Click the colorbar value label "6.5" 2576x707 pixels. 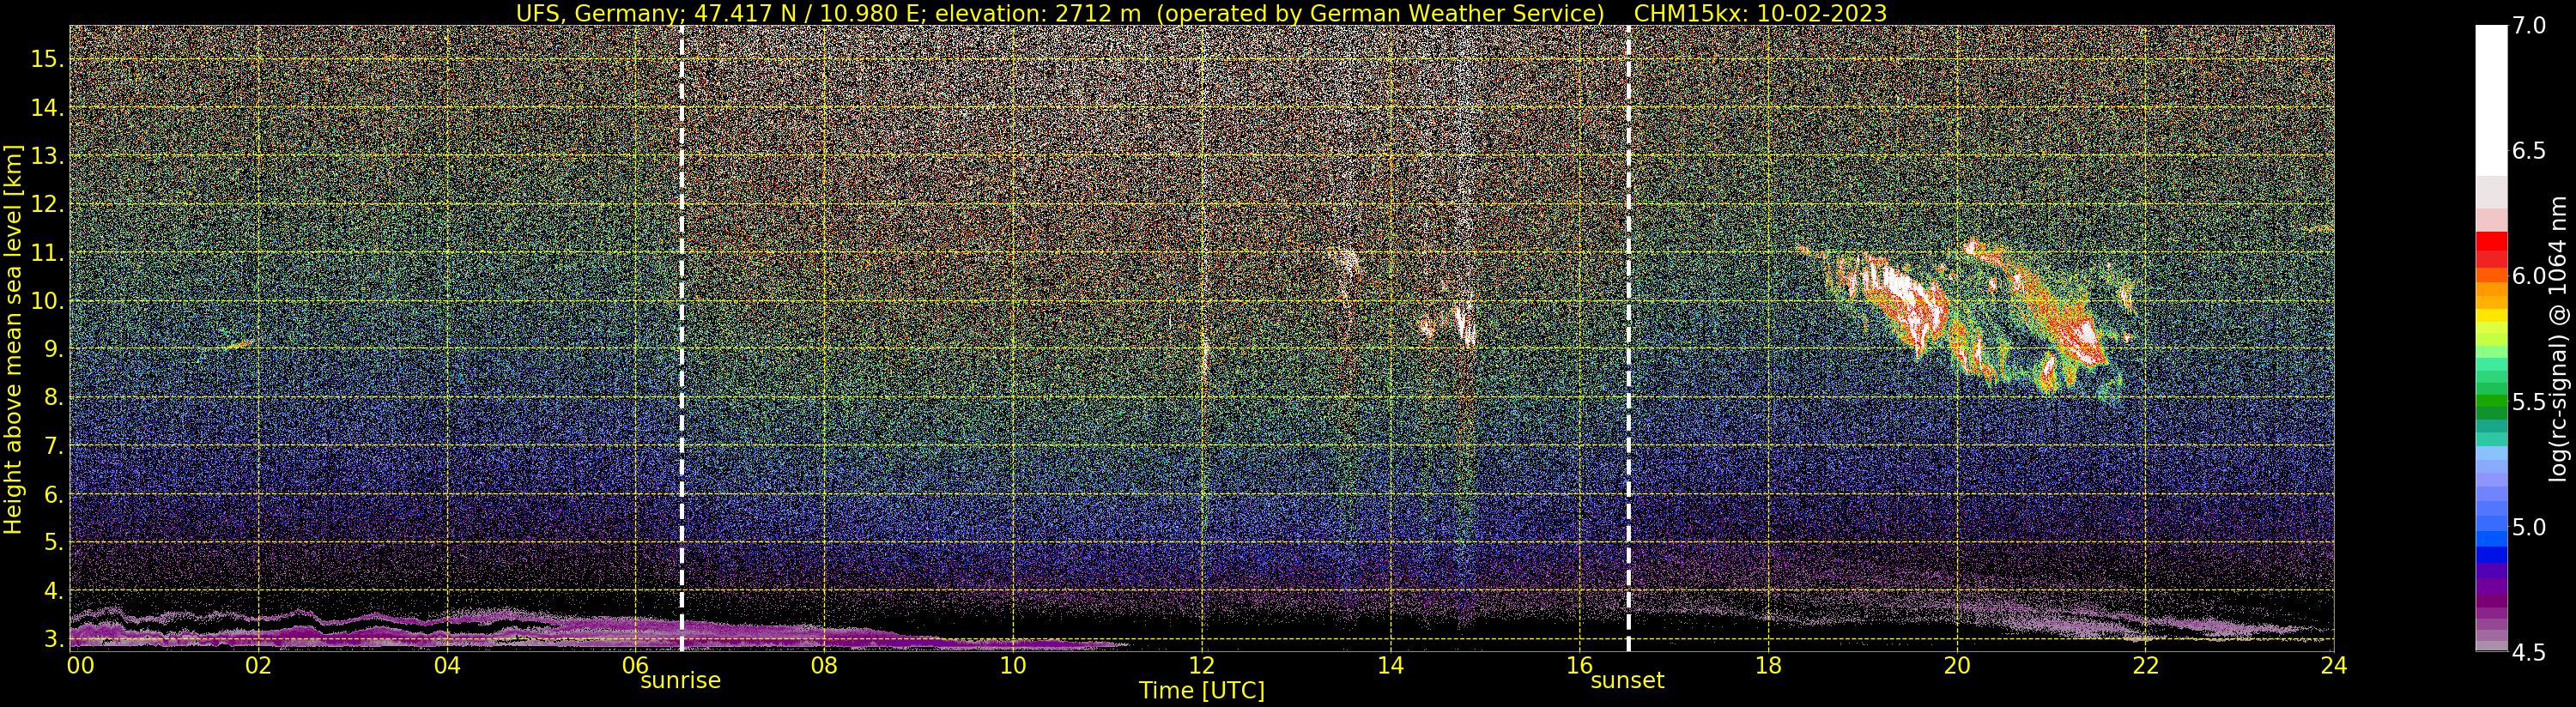tap(2528, 151)
